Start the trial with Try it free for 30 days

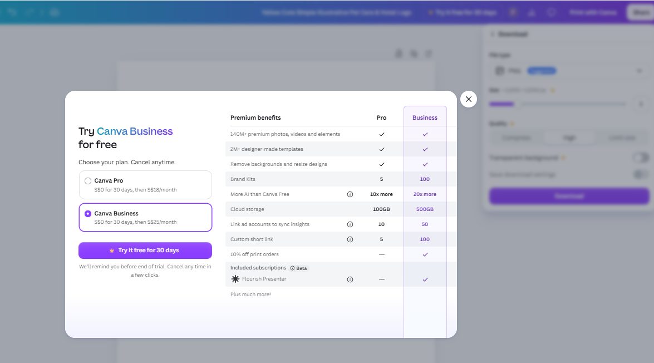pyautogui.click(x=145, y=251)
